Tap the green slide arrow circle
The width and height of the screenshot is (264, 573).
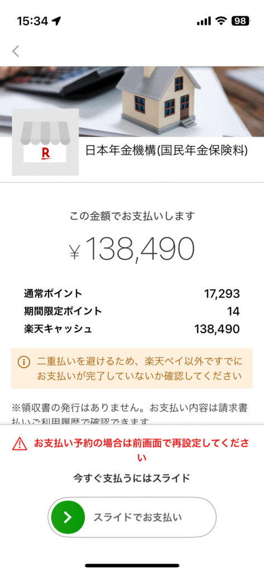pos(68,517)
